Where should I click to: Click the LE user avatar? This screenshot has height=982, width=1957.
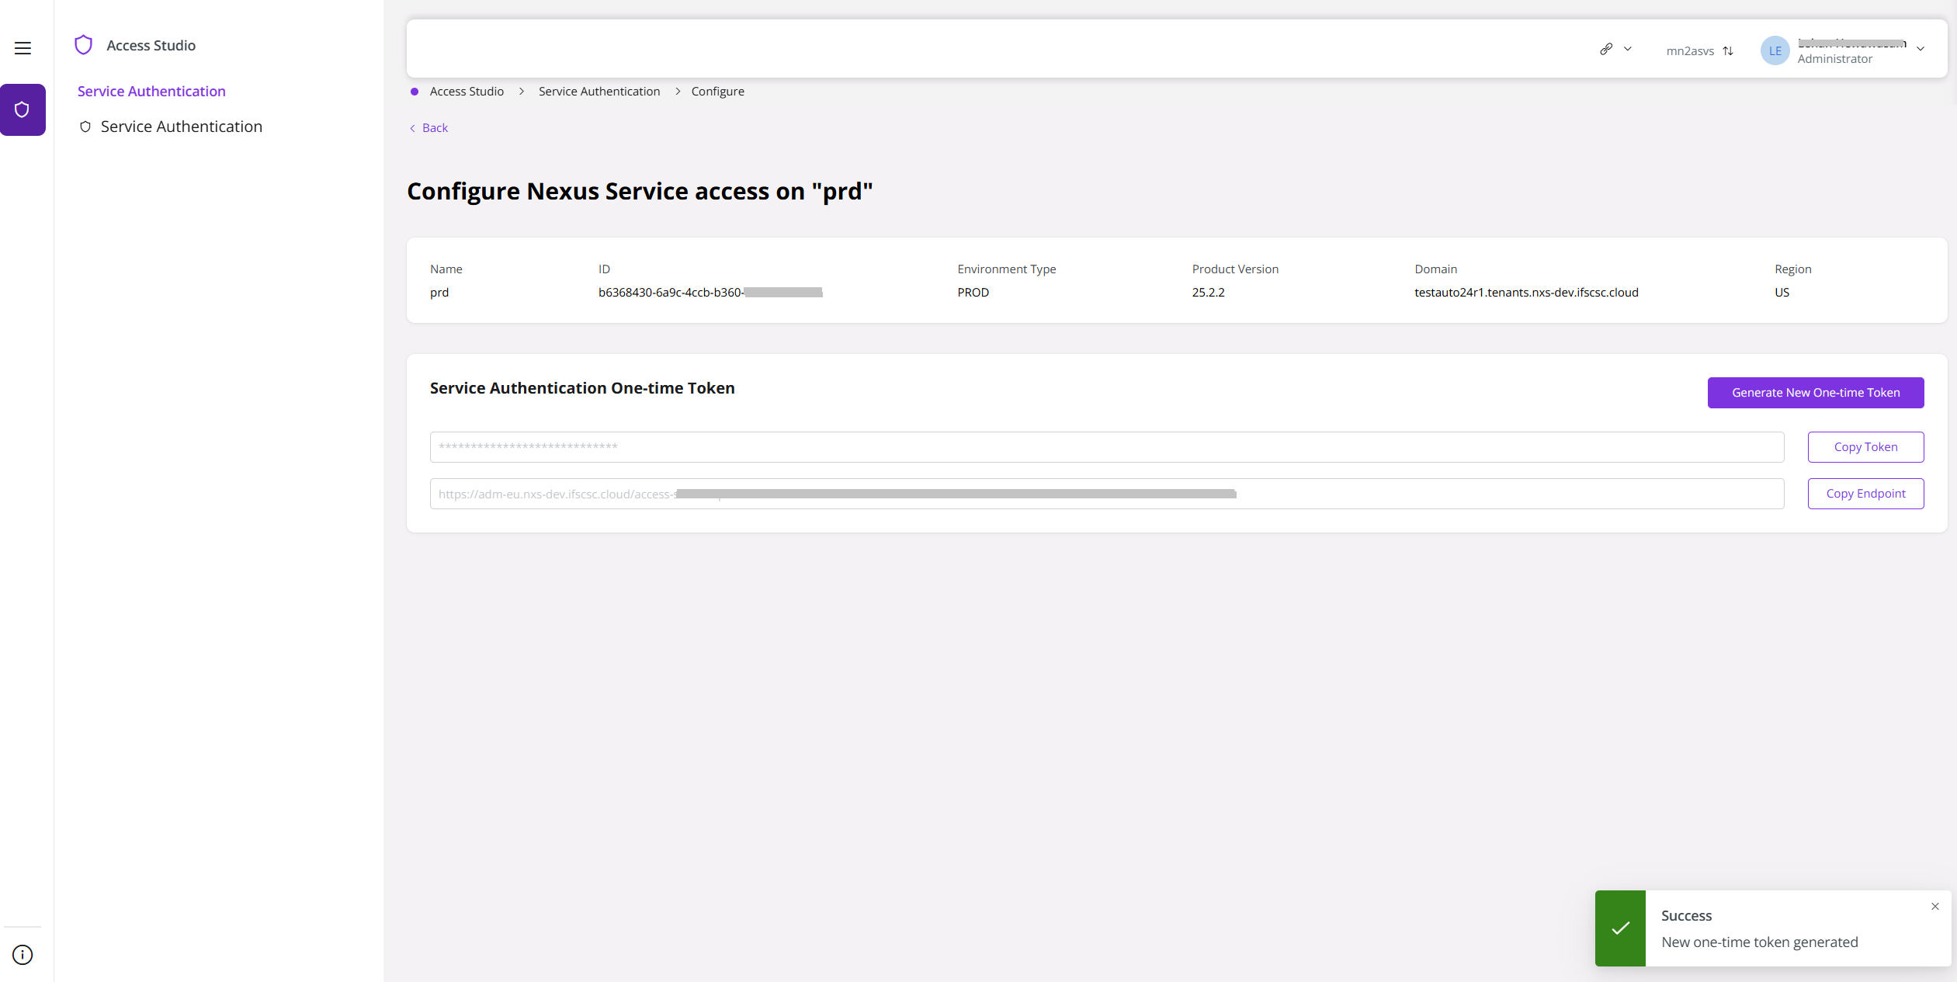click(1775, 50)
